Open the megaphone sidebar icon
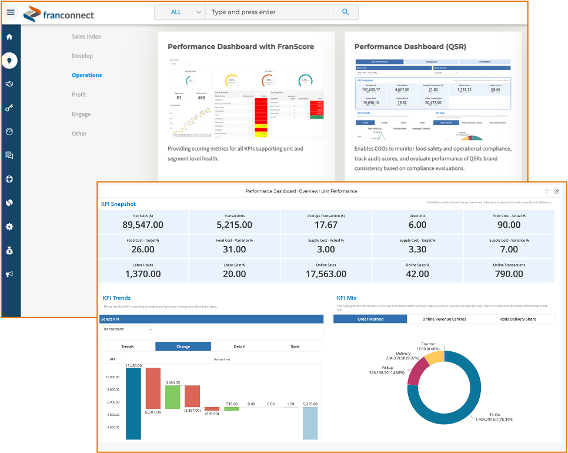 click(x=10, y=274)
